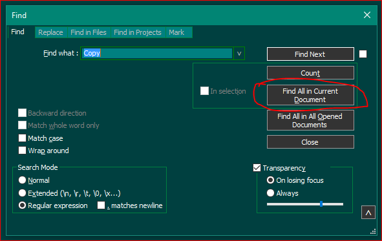Enable the Match case checkbox
The image size is (382, 241).
pyautogui.click(x=22, y=138)
